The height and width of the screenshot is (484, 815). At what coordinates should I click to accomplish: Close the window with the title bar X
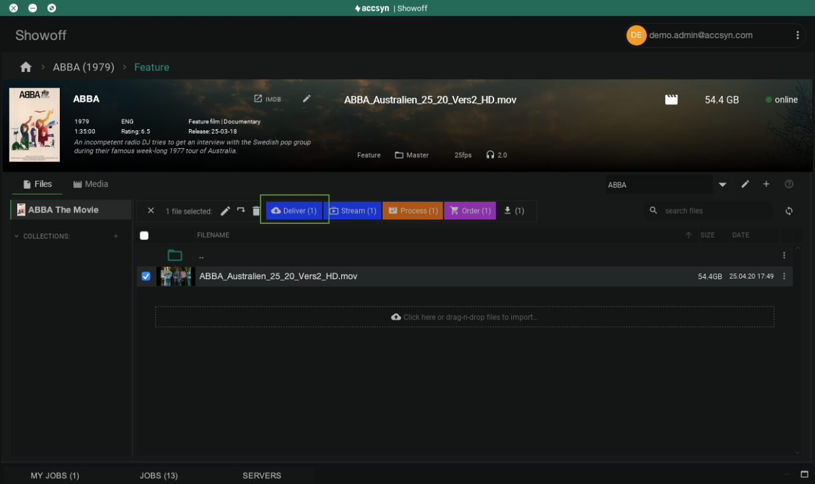click(x=13, y=8)
